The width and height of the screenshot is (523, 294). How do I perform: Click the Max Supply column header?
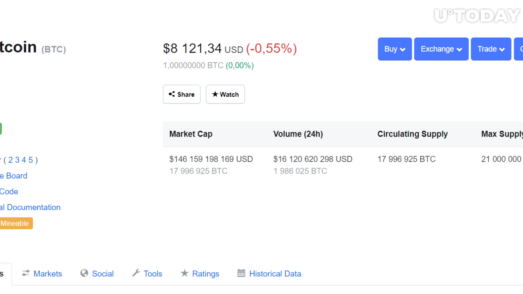(502, 134)
